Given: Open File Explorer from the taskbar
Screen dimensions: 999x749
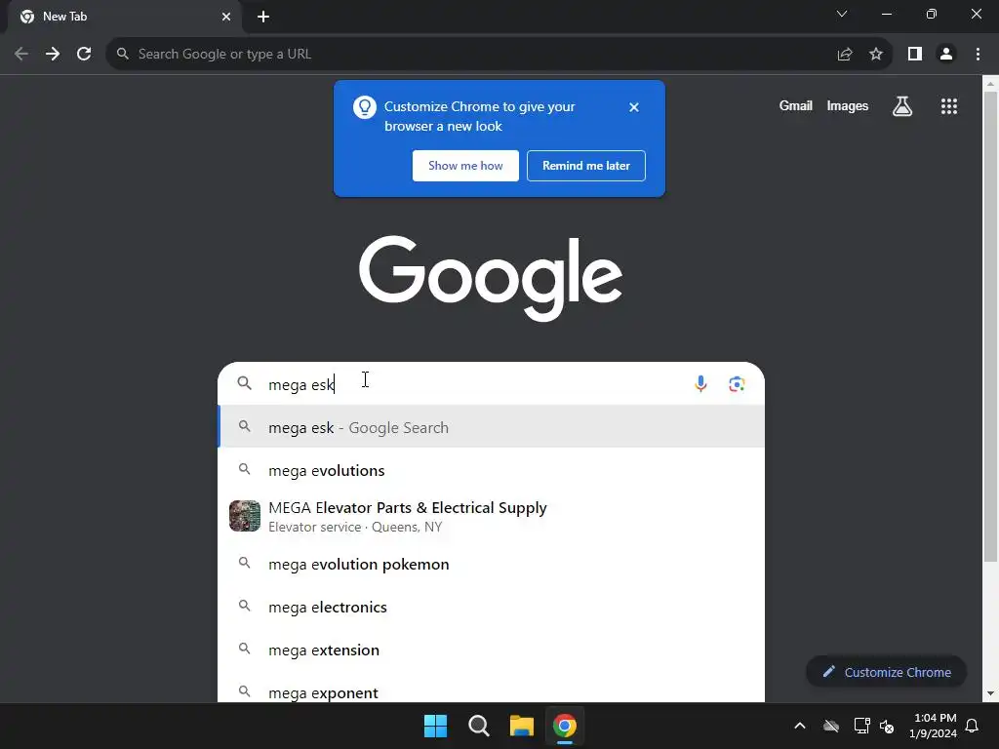Looking at the screenshot, I should (x=522, y=726).
